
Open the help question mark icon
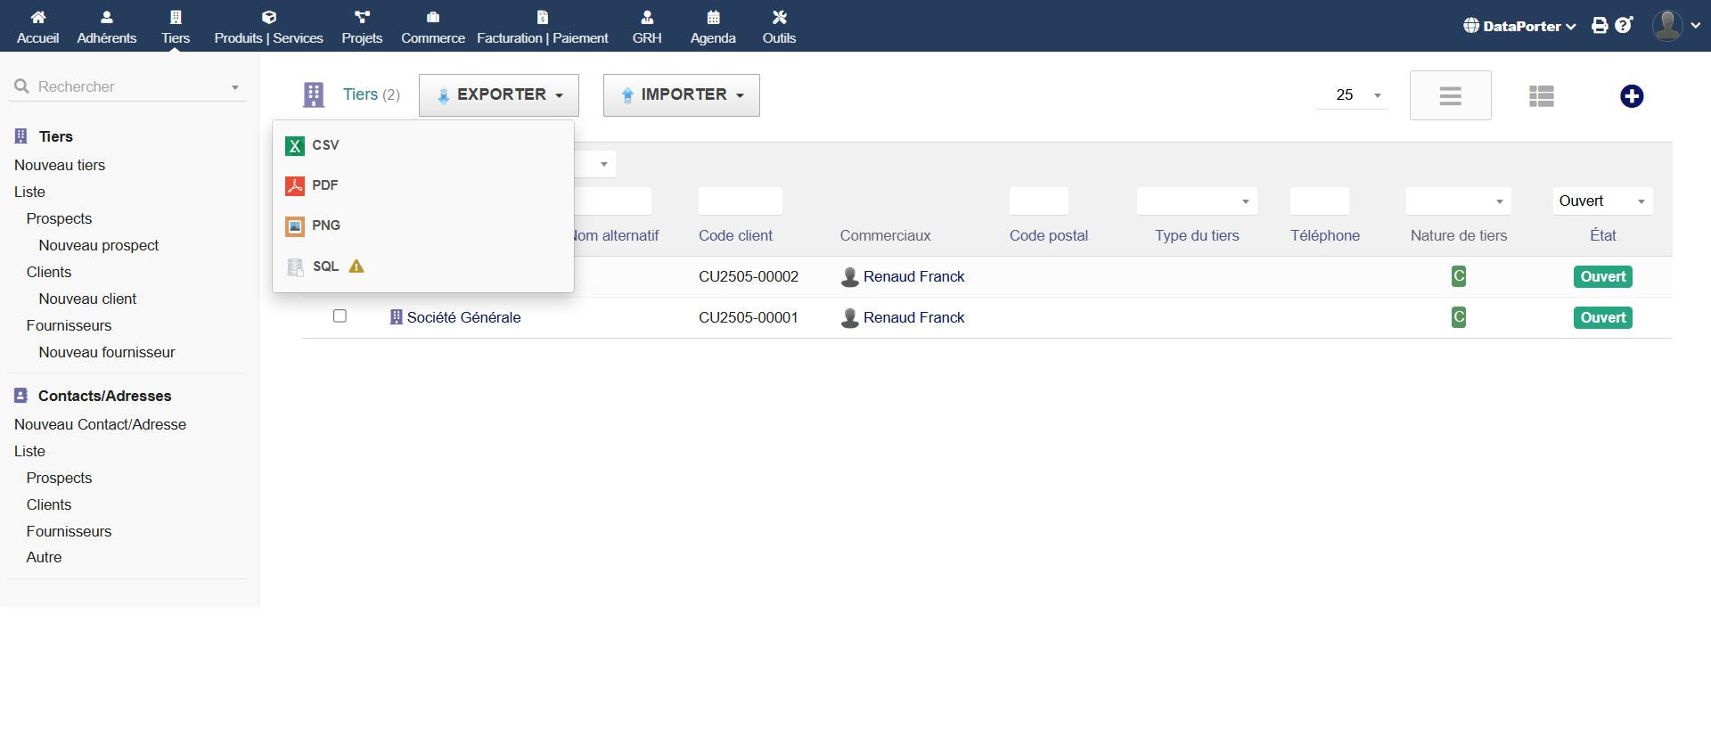[1624, 26]
